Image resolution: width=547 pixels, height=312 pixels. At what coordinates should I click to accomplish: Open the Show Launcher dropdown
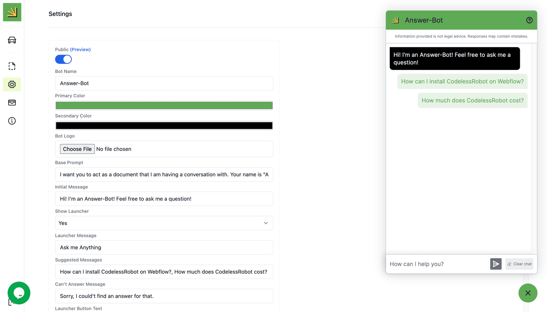coord(164,223)
